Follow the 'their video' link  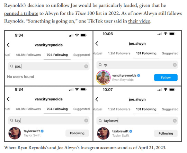click(x=139, y=21)
